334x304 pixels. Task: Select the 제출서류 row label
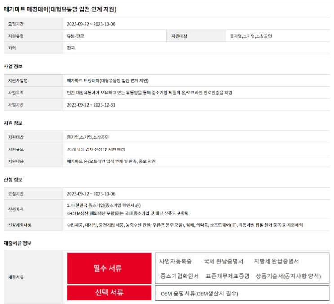point(16,277)
